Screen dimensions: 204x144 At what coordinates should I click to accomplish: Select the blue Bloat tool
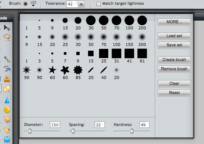(7, 140)
